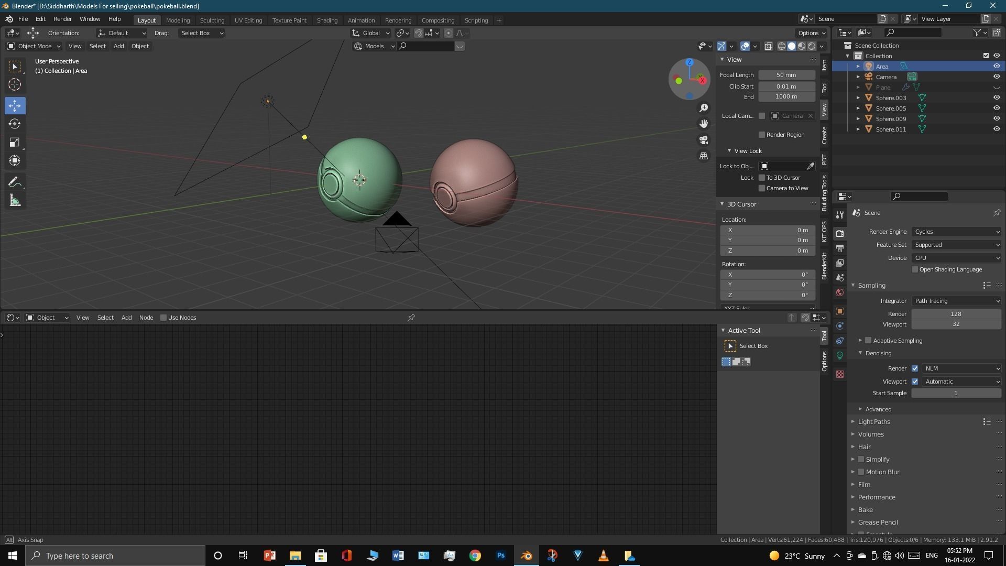Adjust the Render samples 128 field
Image resolution: width=1006 pixels, height=566 pixels.
[956, 314]
